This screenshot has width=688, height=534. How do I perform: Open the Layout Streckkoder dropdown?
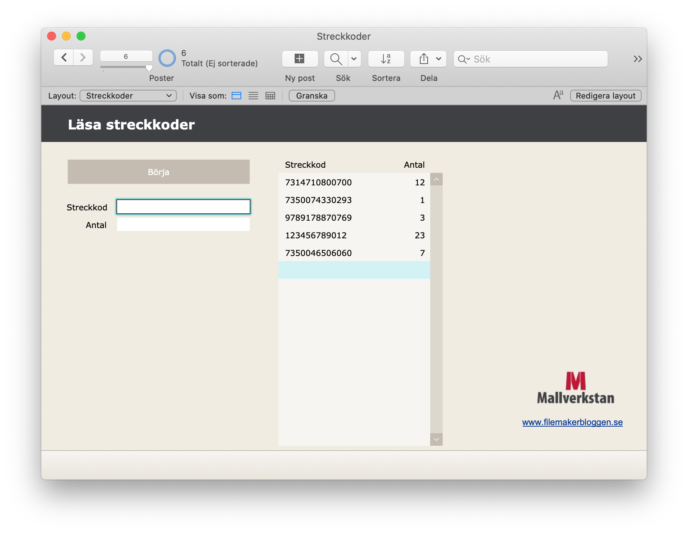coord(128,96)
